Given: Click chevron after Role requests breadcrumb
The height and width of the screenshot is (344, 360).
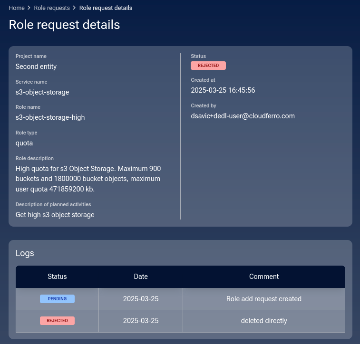Looking at the screenshot, I should [74, 8].
